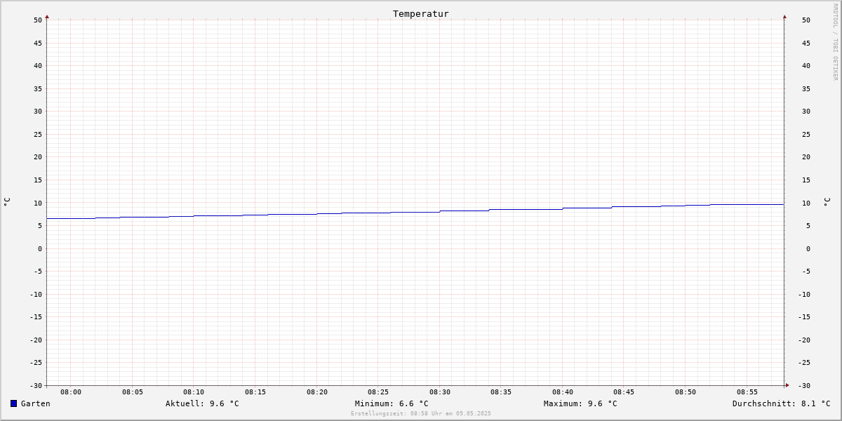Click the 'Temperatur' chart title
The width and height of the screenshot is (842, 421).
pyautogui.click(x=421, y=13)
